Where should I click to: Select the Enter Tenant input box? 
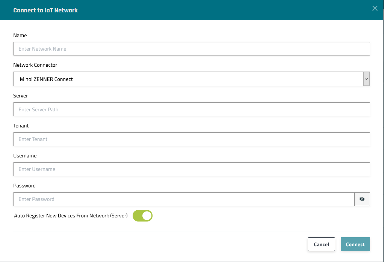point(191,139)
